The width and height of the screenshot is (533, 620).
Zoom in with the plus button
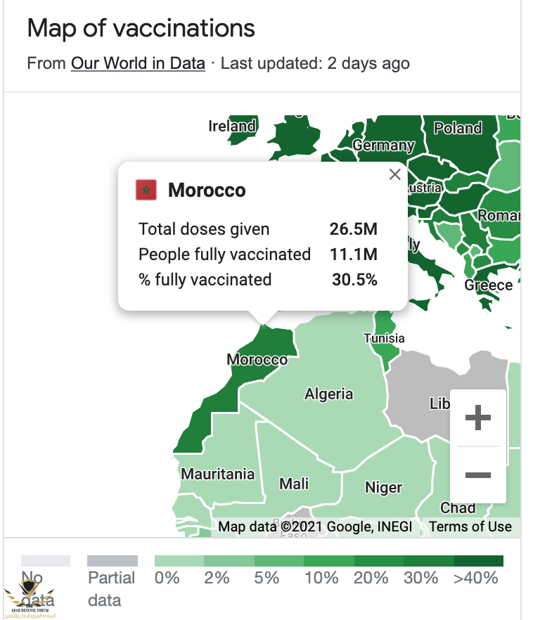coord(477,418)
